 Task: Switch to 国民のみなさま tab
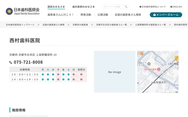click(x=56, y=6)
